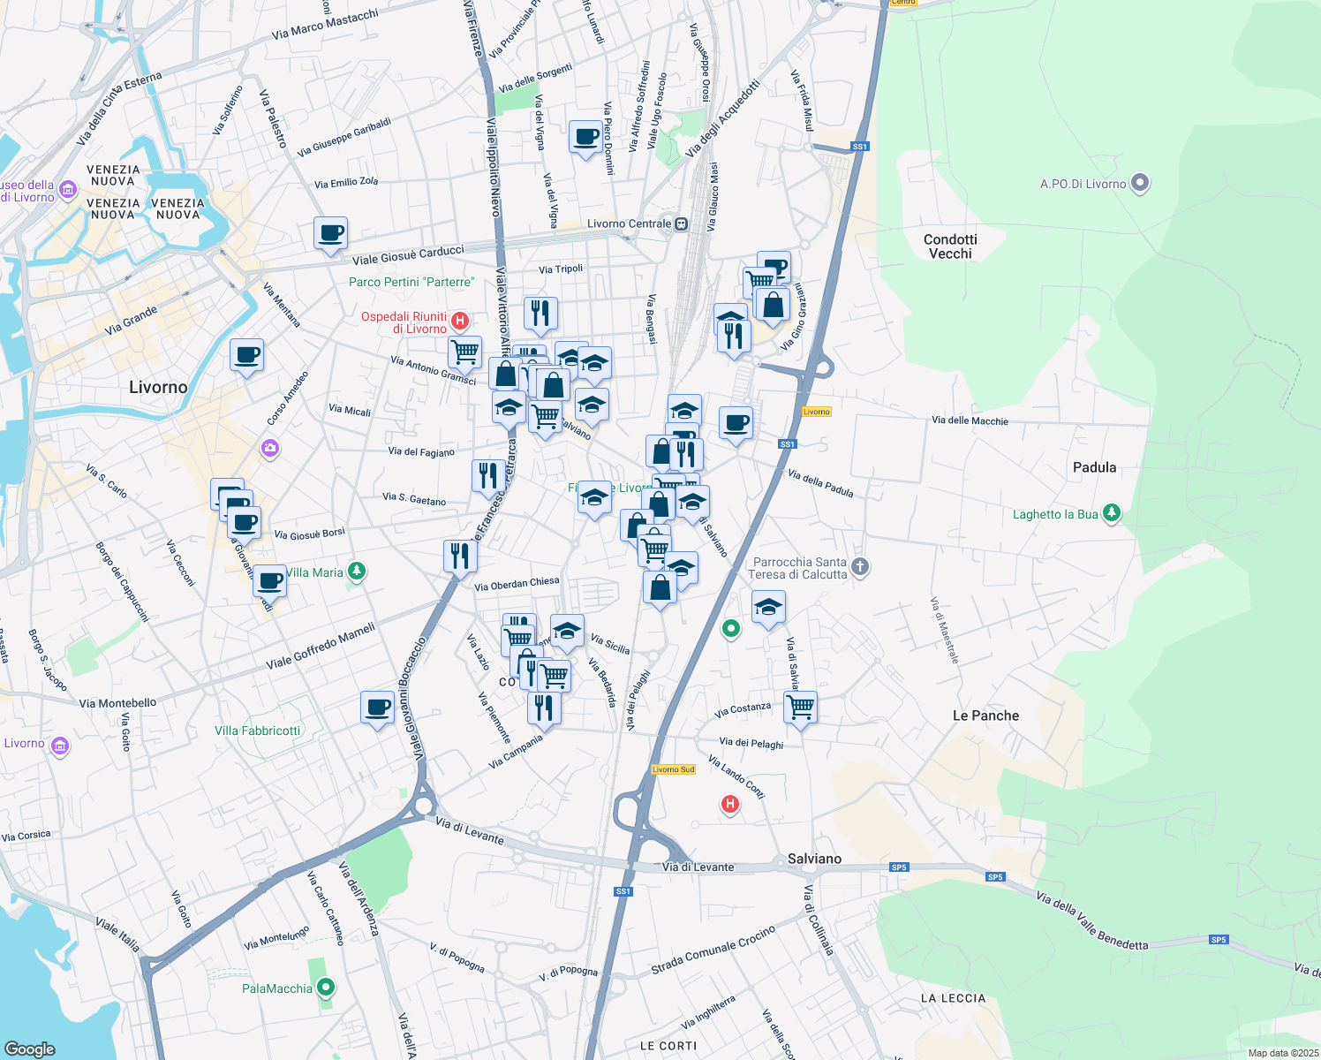Click the LE CORTI label
1321x1060 pixels.
click(x=668, y=1046)
